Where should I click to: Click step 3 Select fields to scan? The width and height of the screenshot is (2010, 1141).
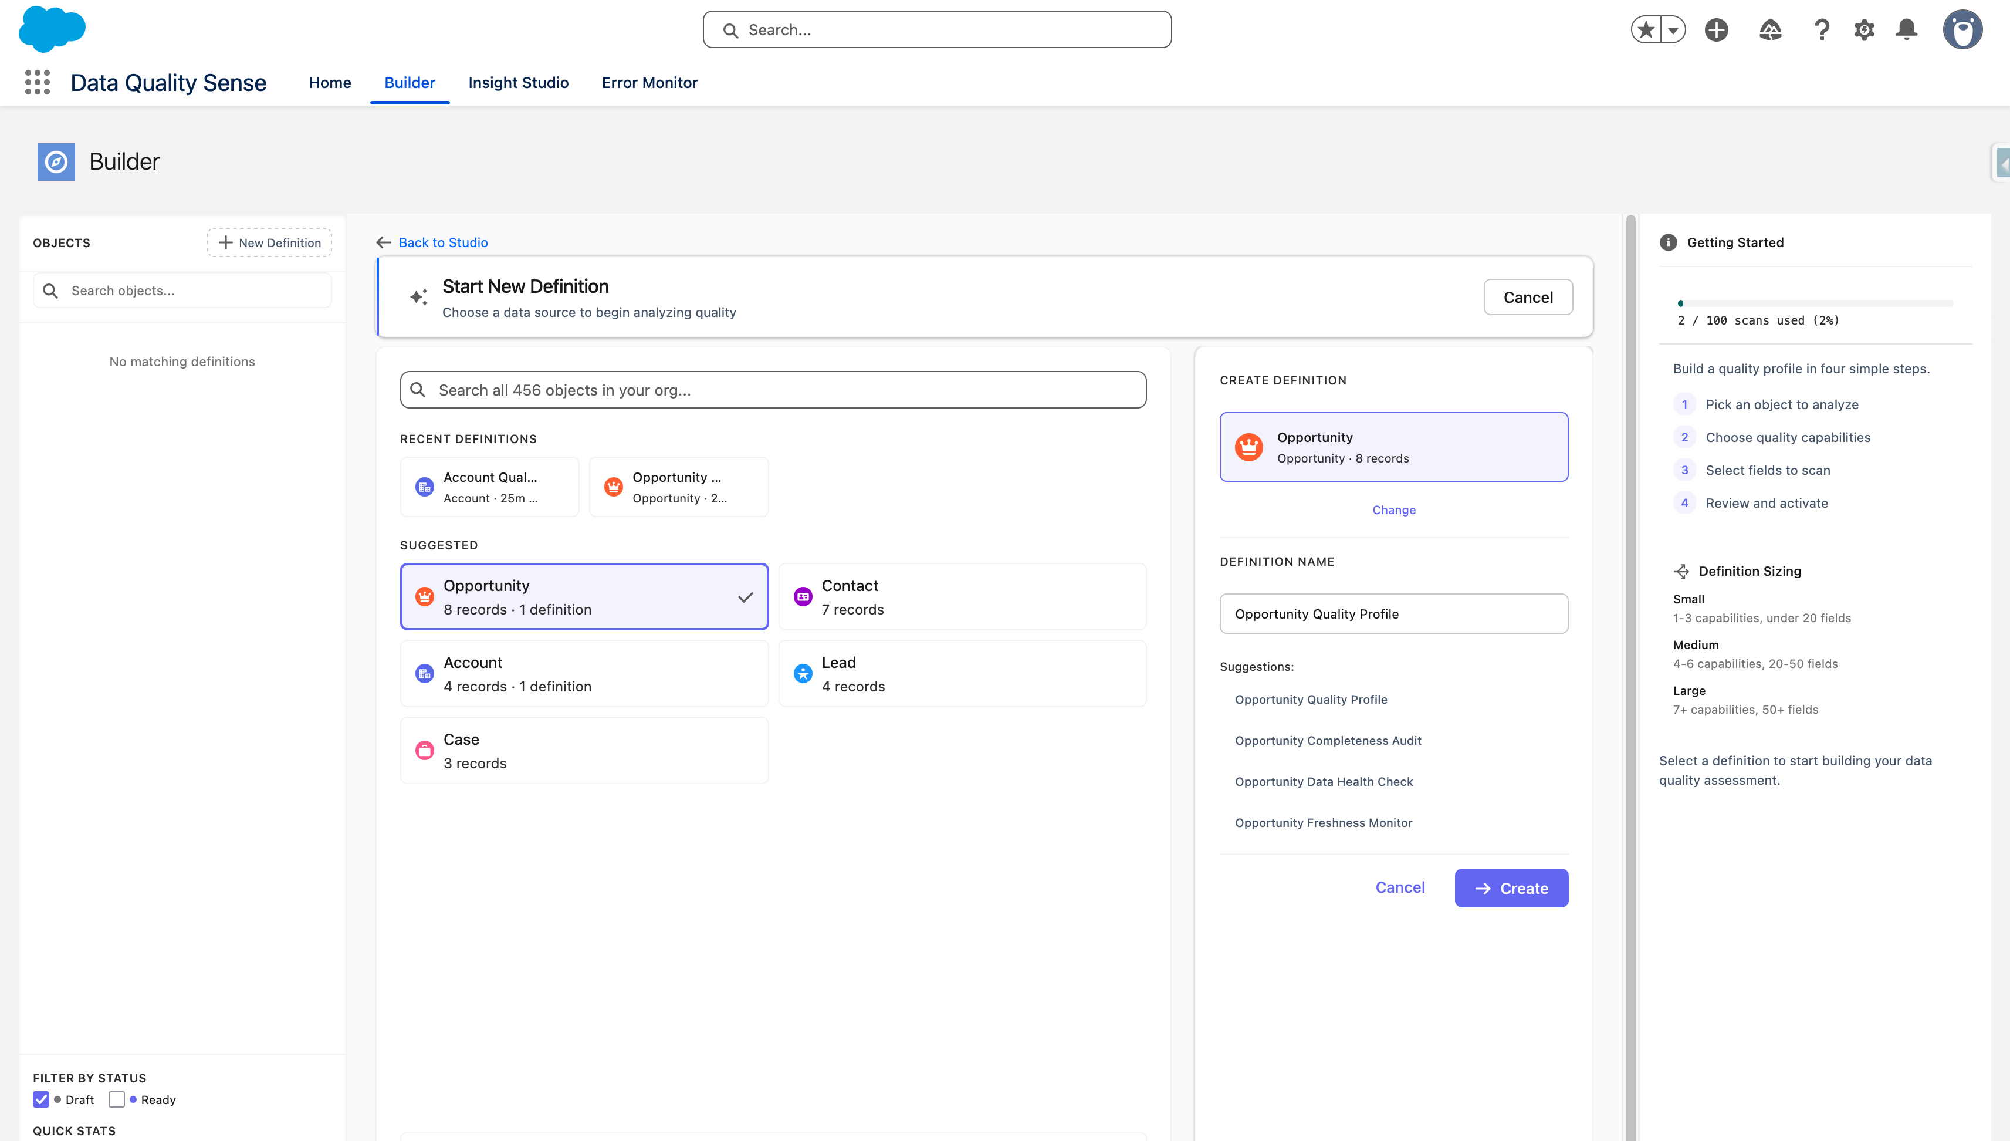point(1751,470)
